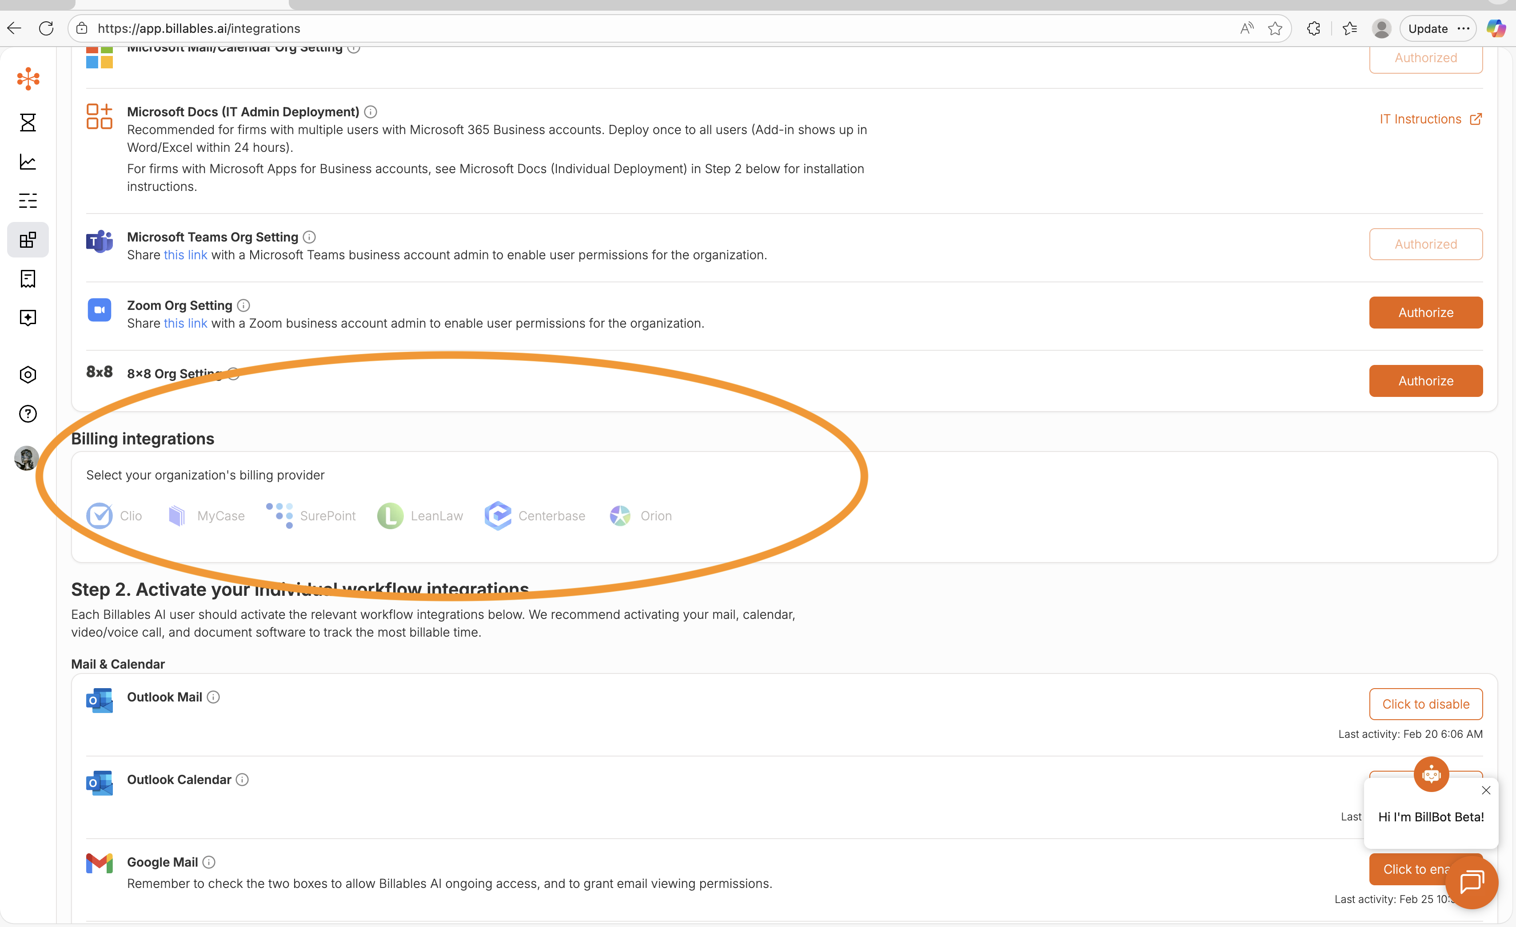Click 'this link' in Microsoft Teams row
Viewport: 1516px width, 927px height.
185,255
